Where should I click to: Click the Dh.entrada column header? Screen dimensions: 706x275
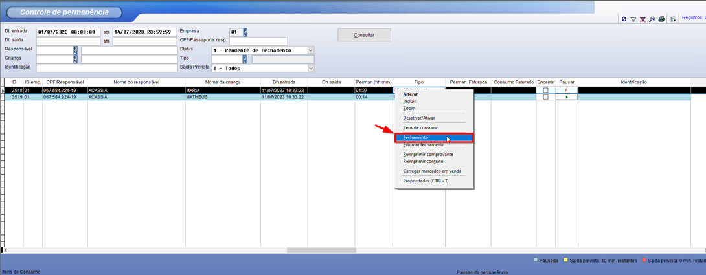(284, 82)
